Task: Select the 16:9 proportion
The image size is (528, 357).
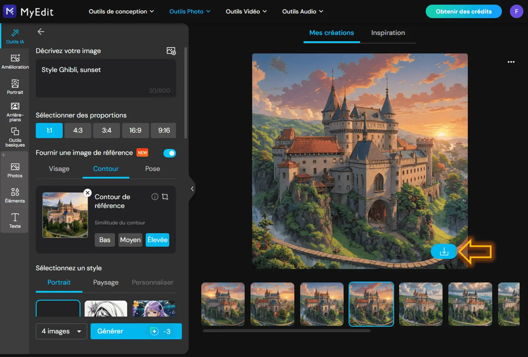Action: click(135, 130)
